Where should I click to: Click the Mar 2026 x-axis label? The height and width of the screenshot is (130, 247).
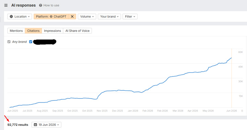[178, 111]
